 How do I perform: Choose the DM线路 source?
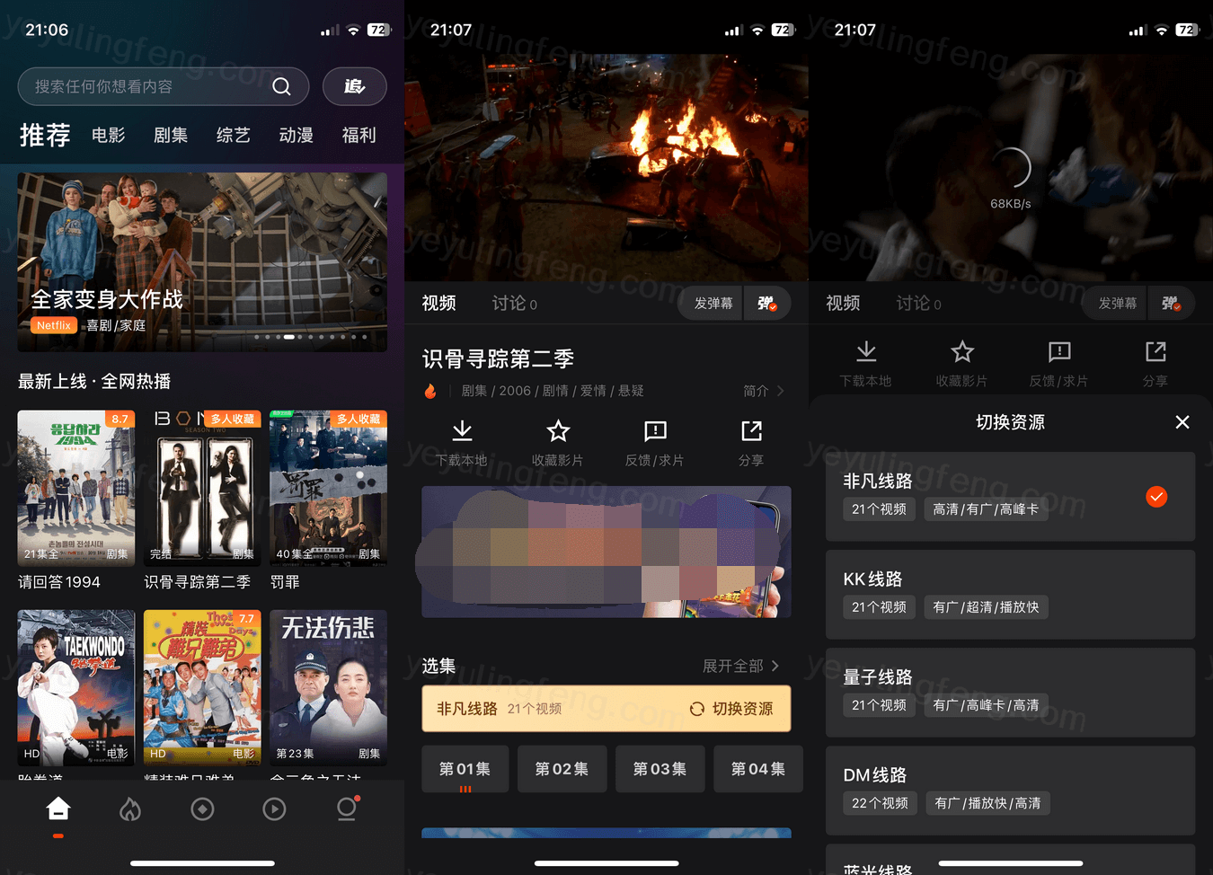[x=1011, y=791]
